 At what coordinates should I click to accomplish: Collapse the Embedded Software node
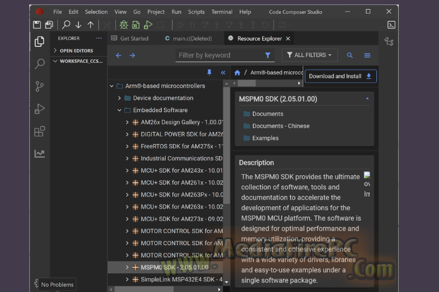pos(120,110)
